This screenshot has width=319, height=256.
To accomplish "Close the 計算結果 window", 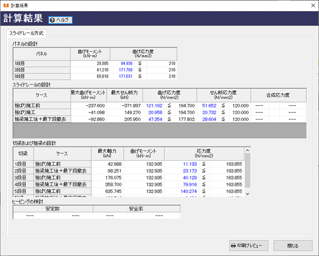I will pyautogui.click(x=313, y=5).
